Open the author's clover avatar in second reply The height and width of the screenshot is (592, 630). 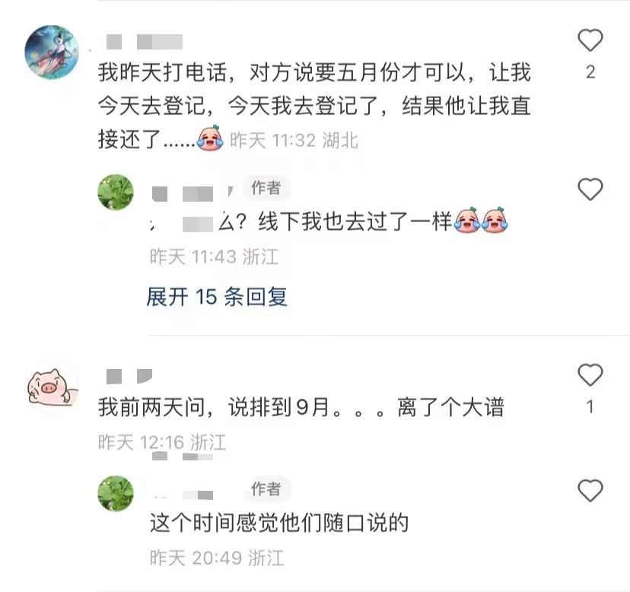tap(116, 494)
